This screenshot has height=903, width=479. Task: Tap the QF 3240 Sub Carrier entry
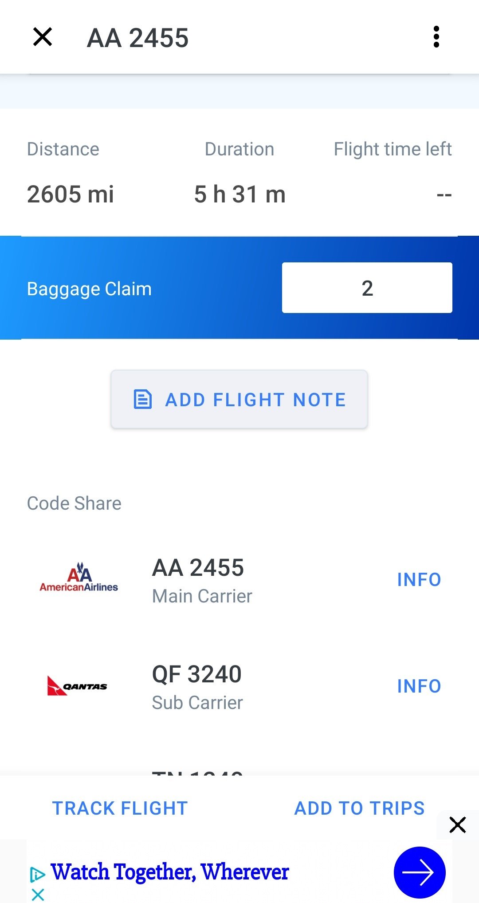point(239,686)
